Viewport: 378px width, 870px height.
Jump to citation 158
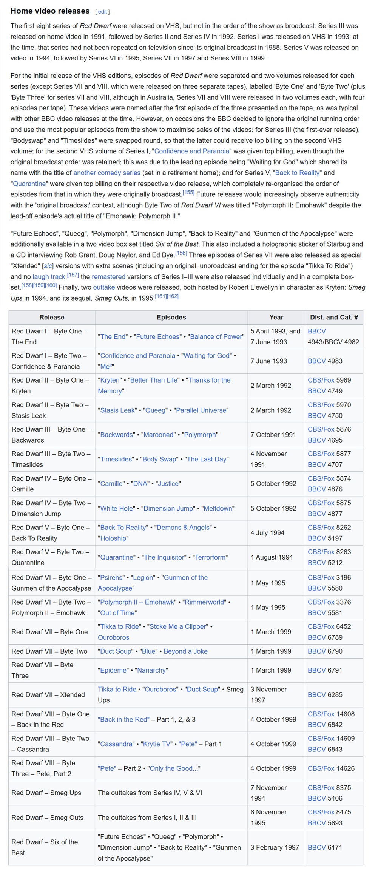[28, 286]
